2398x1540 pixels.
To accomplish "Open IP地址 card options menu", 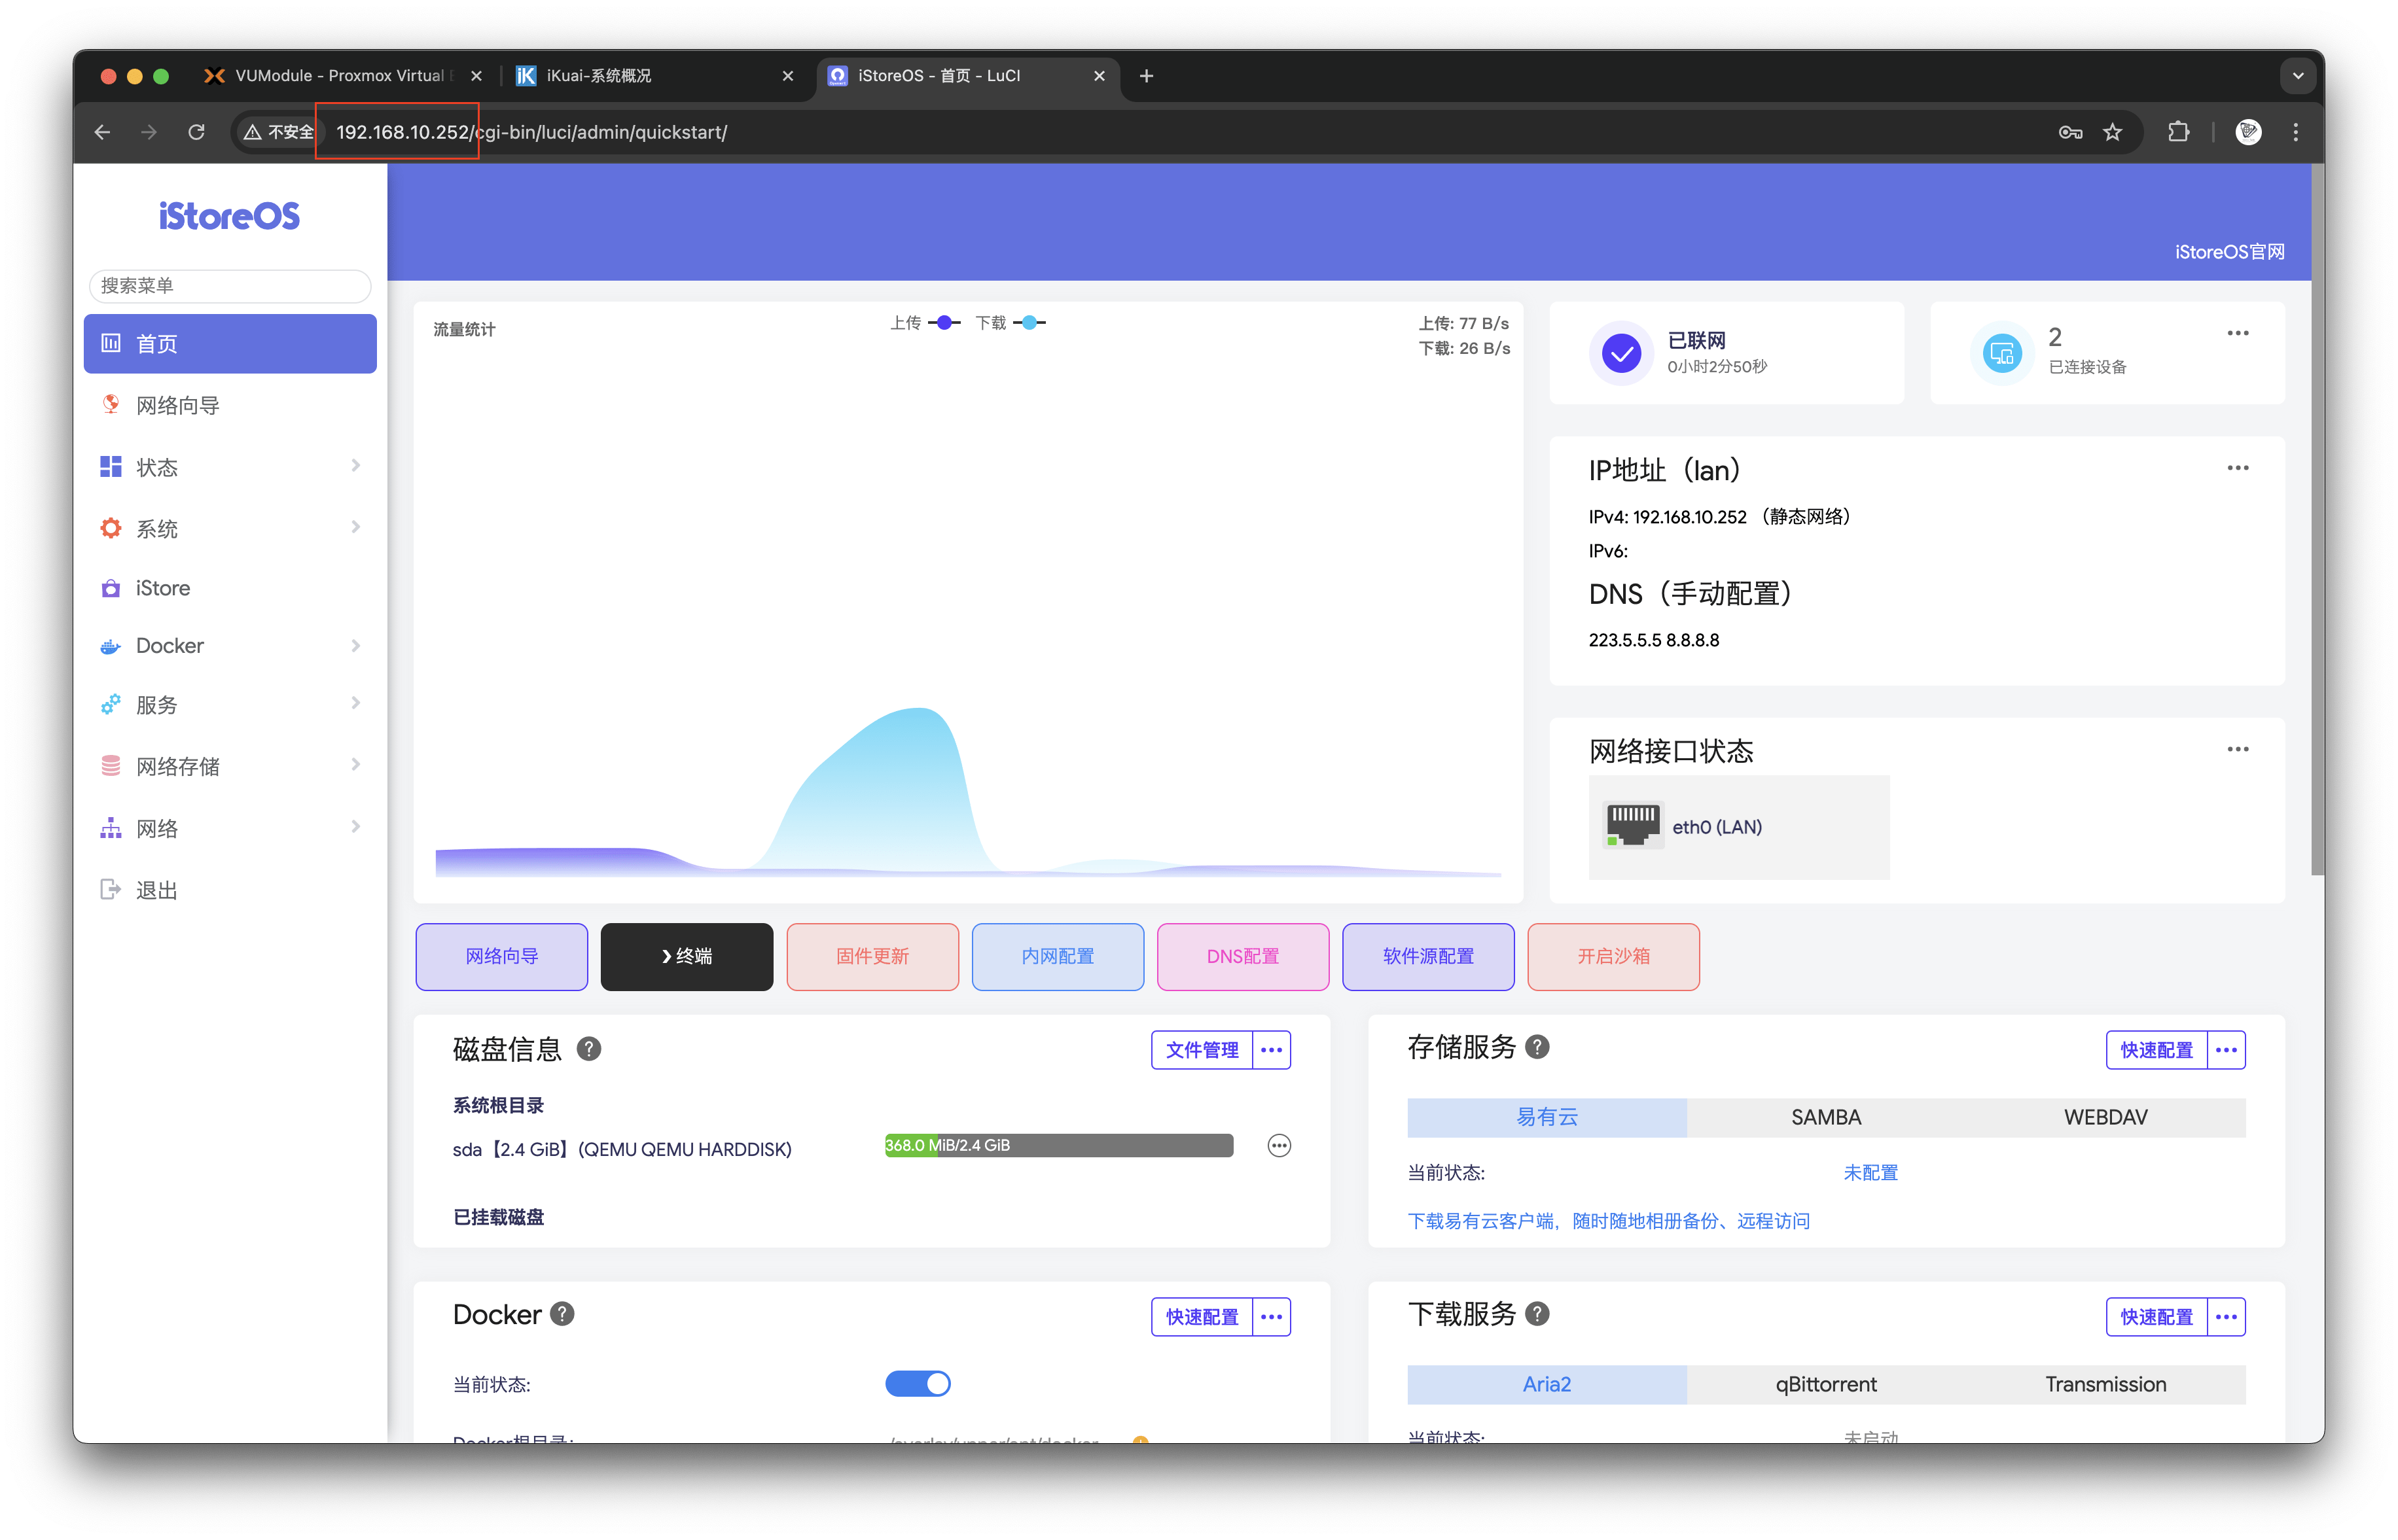I will click(x=2237, y=468).
